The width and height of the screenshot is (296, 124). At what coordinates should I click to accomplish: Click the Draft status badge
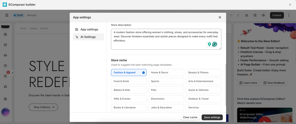coord(18,15)
